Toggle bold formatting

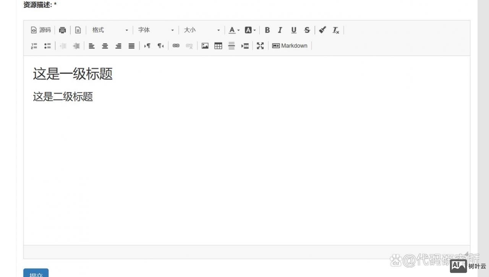coord(267,30)
